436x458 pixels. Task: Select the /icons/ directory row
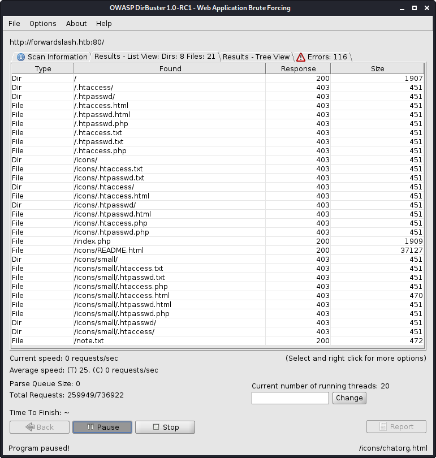point(217,159)
